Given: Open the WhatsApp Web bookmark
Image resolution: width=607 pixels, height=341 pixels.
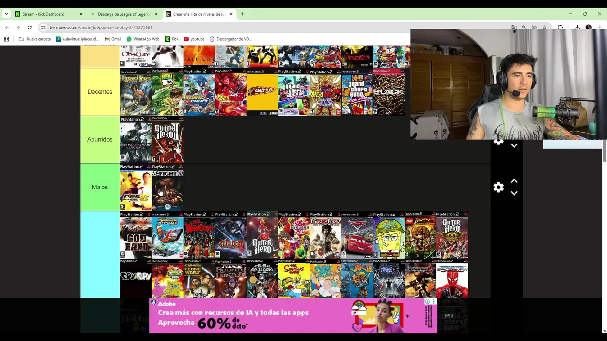Looking at the screenshot, I should tap(143, 39).
